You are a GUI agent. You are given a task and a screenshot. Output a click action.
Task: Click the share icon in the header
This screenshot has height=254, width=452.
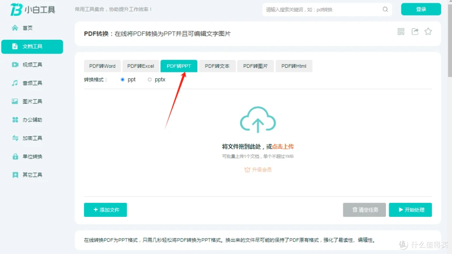pyautogui.click(x=415, y=31)
